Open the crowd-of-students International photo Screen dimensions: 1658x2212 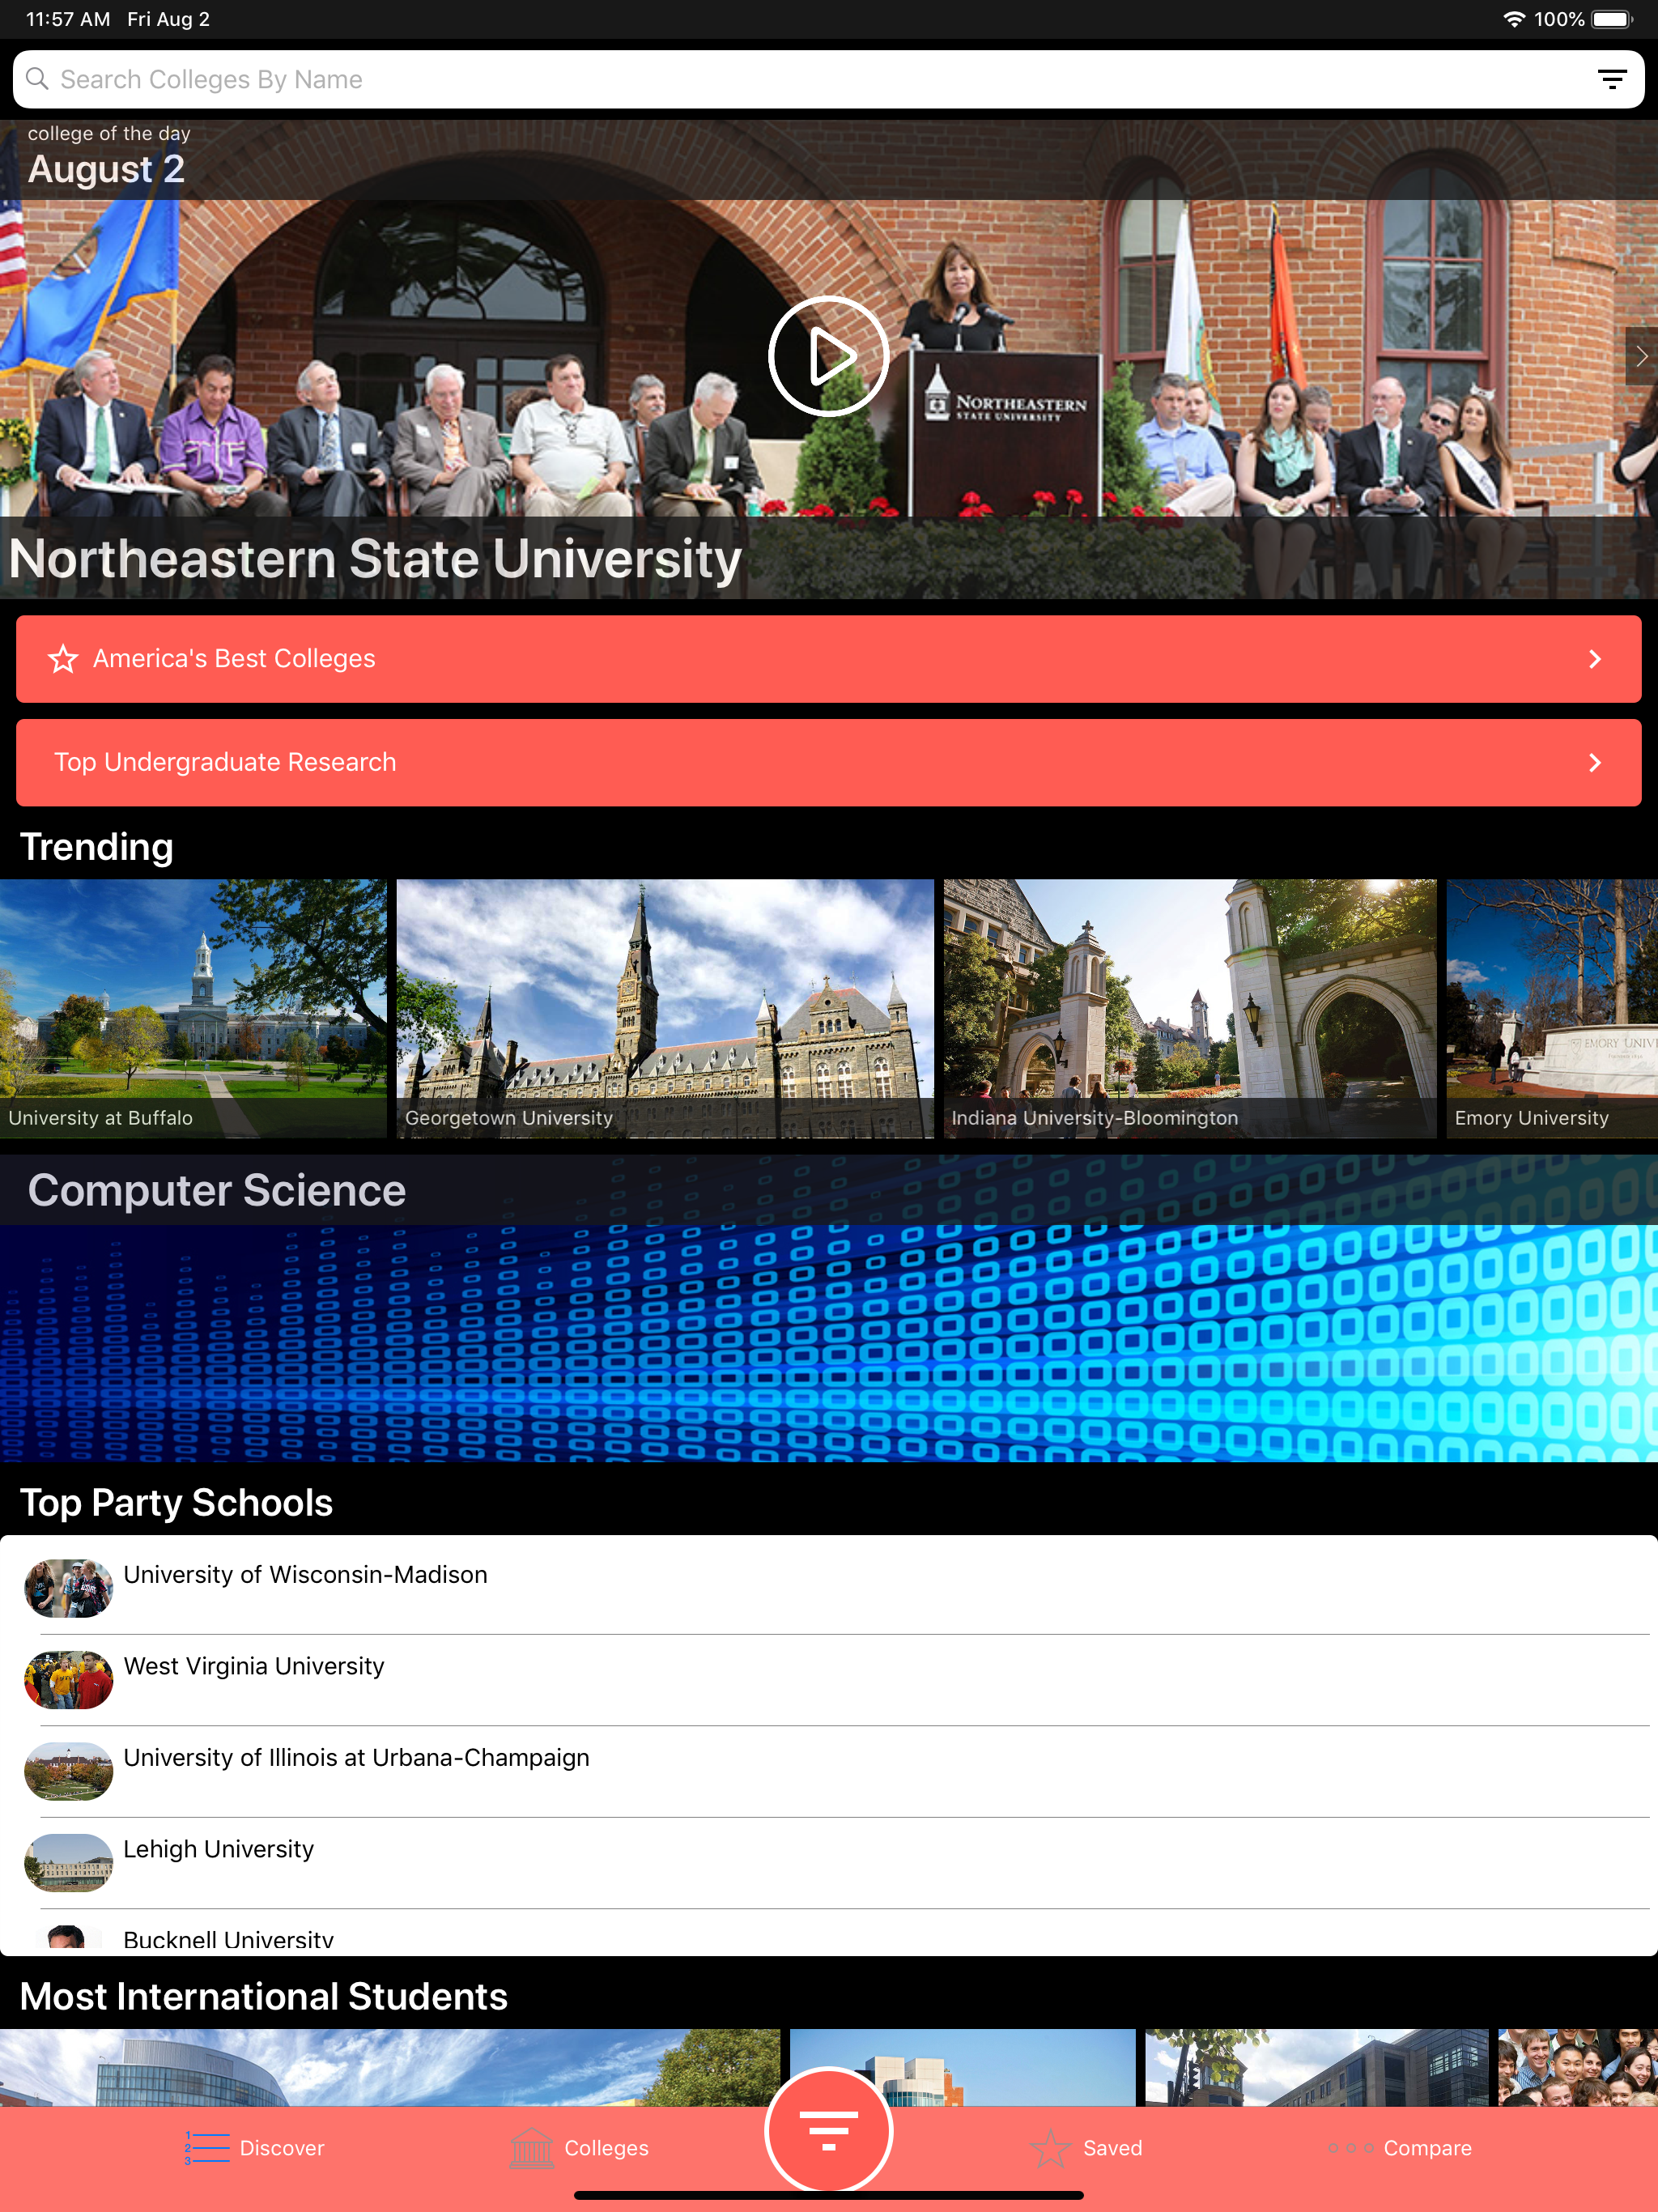pos(1578,2068)
